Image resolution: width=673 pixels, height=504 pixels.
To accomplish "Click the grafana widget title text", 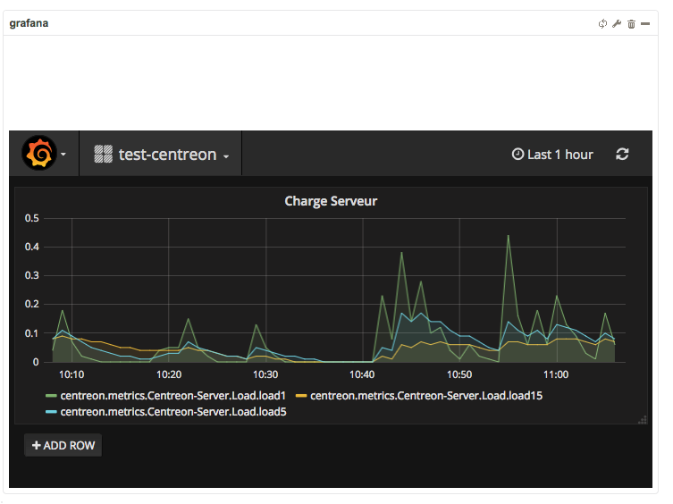I will click(x=29, y=23).
